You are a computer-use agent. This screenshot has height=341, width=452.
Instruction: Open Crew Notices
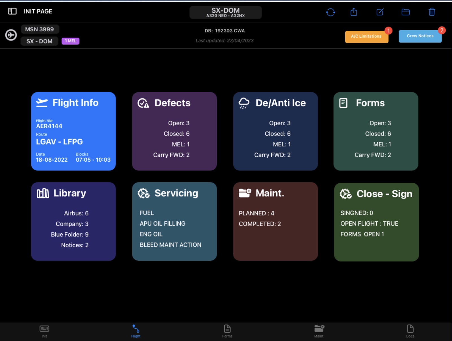click(x=420, y=36)
